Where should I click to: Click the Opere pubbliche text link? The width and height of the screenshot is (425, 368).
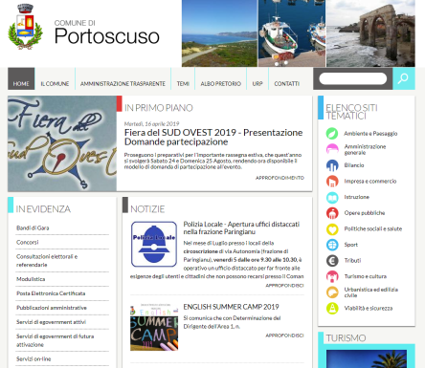pyautogui.click(x=365, y=213)
